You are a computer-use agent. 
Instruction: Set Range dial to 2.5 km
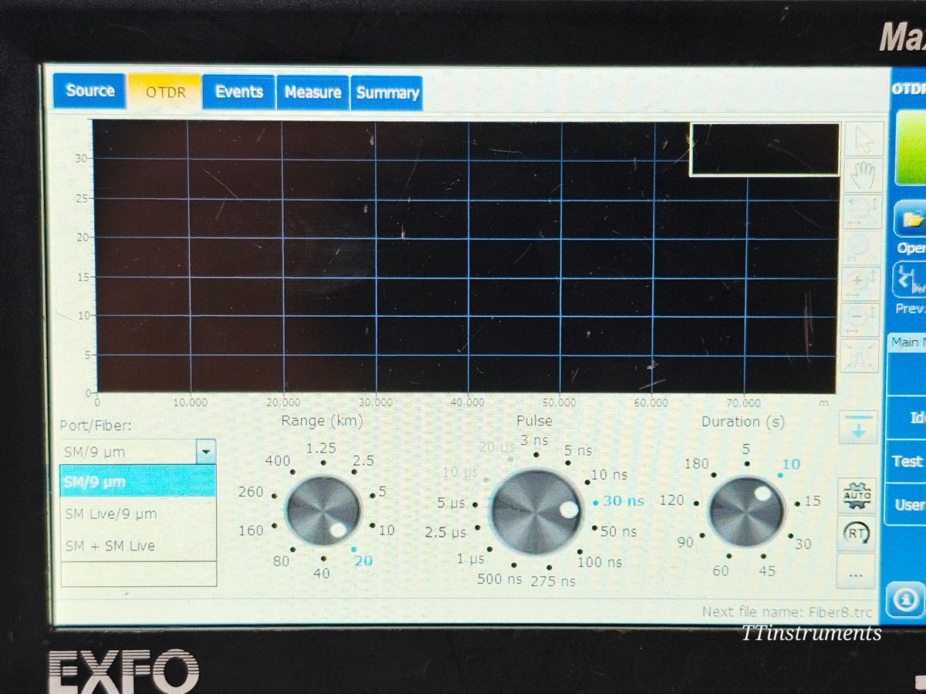tap(363, 460)
